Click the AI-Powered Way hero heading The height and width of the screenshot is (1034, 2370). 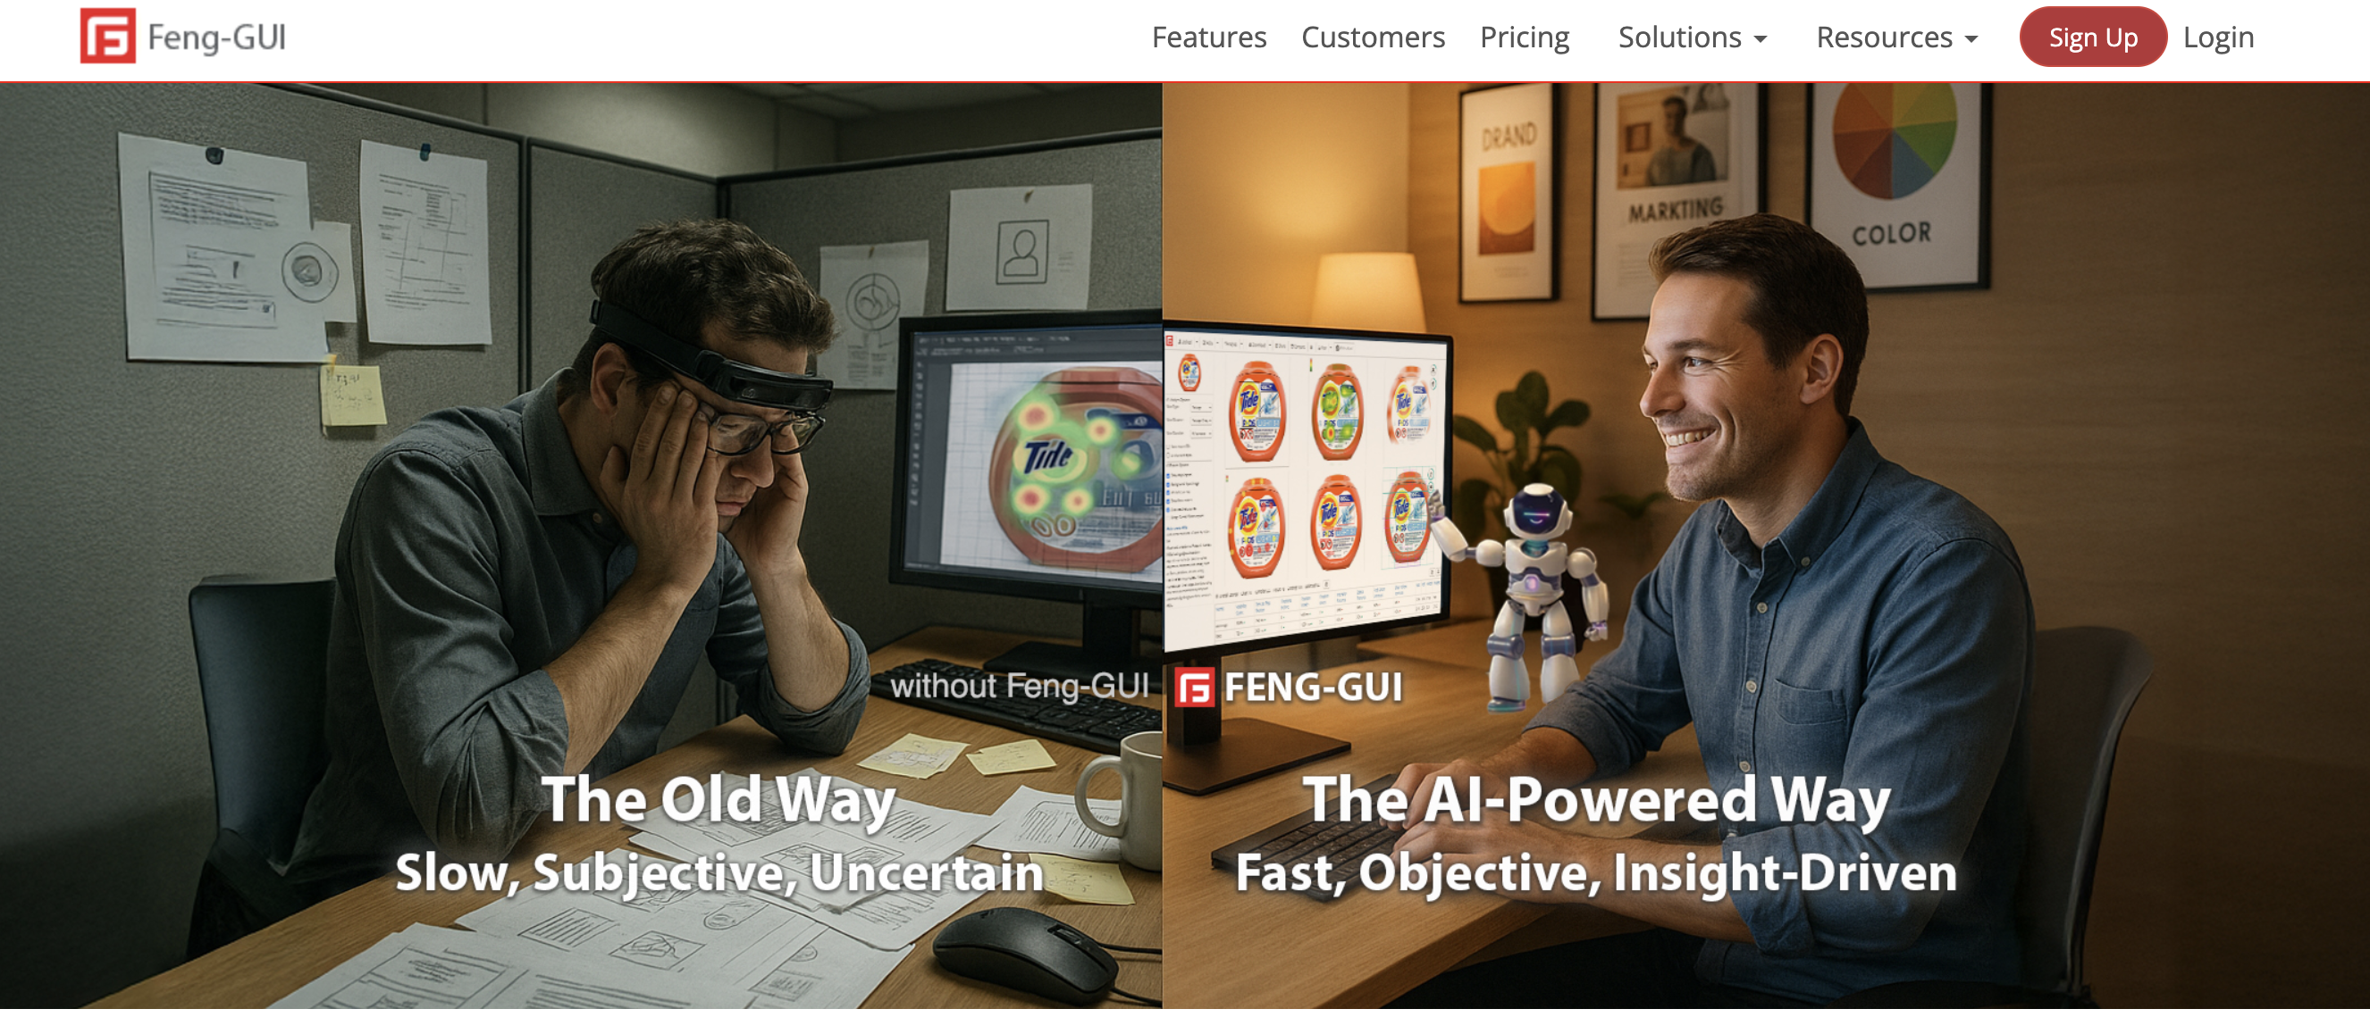coord(1596,800)
